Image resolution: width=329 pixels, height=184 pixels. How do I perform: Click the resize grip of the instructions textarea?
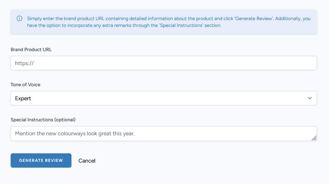[314, 138]
